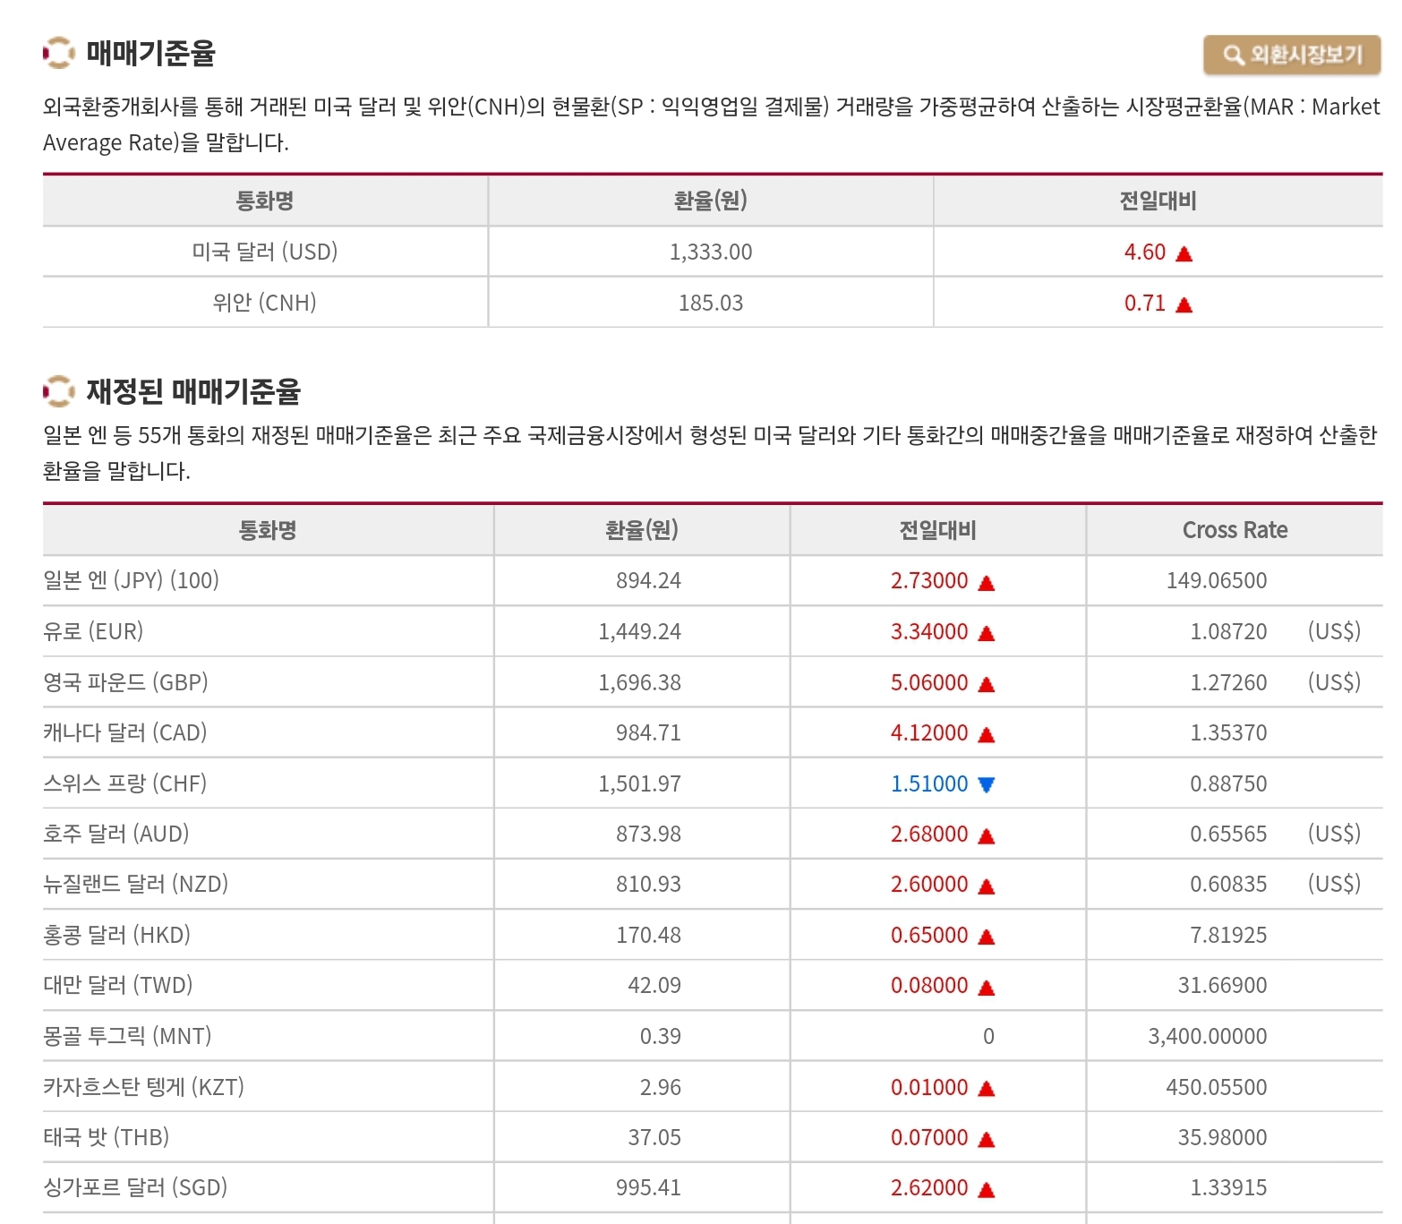Click the 매매기준율 section heading icon
1402x1224 pixels.
(58, 53)
